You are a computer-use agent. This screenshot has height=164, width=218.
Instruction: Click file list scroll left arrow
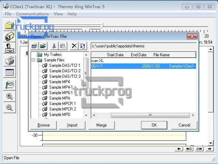point(94,115)
